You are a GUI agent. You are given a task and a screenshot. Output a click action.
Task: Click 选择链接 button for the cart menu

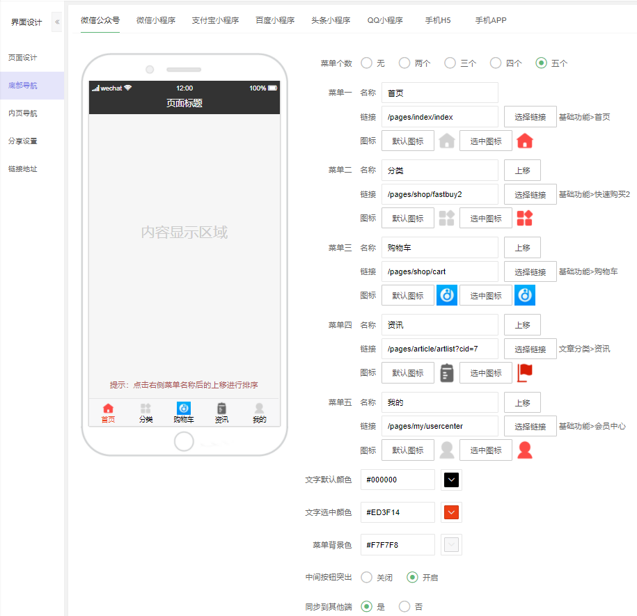point(530,271)
